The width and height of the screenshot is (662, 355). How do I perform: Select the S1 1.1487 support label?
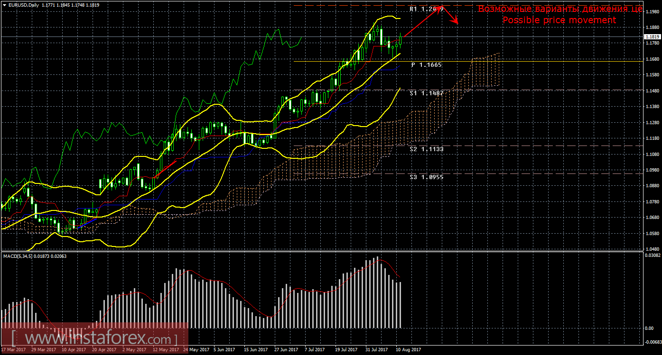pyautogui.click(x=427, y=93)
